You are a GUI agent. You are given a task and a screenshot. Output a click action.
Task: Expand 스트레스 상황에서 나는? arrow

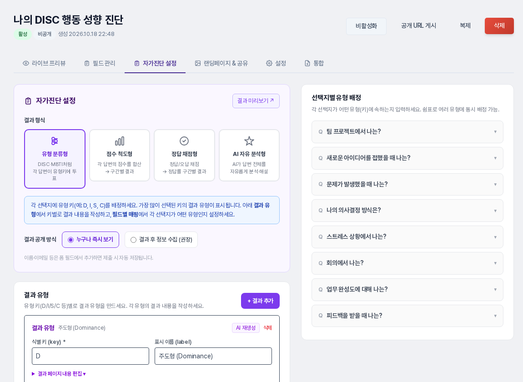click(495, 237)
